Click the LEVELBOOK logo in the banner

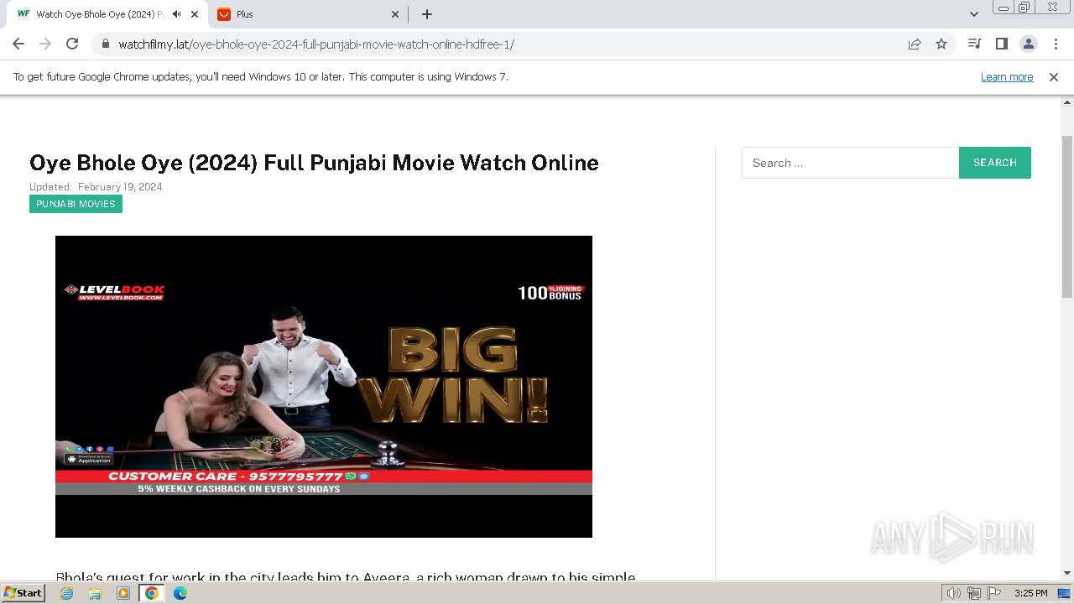[x=114, y=292]
